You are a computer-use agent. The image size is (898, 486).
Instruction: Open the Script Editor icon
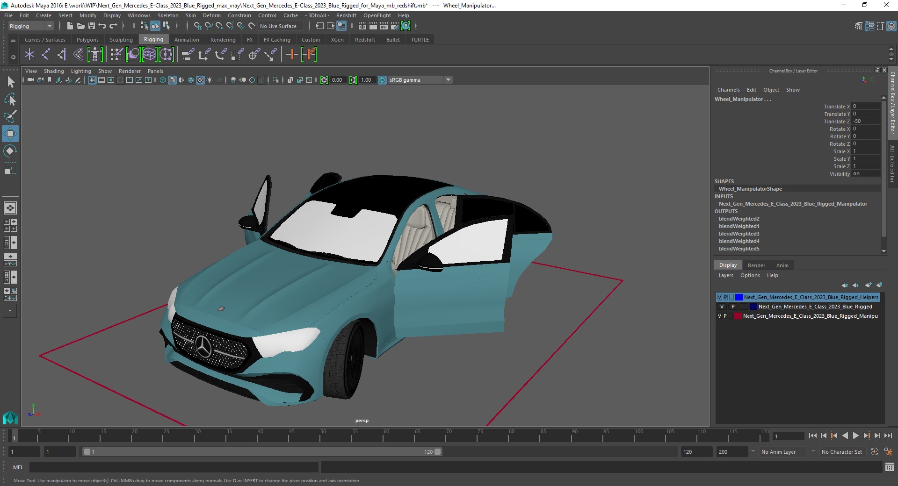click(890, 467)
